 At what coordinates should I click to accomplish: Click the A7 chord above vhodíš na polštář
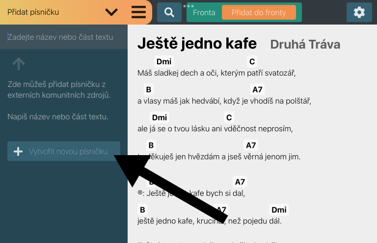point(257,89)
